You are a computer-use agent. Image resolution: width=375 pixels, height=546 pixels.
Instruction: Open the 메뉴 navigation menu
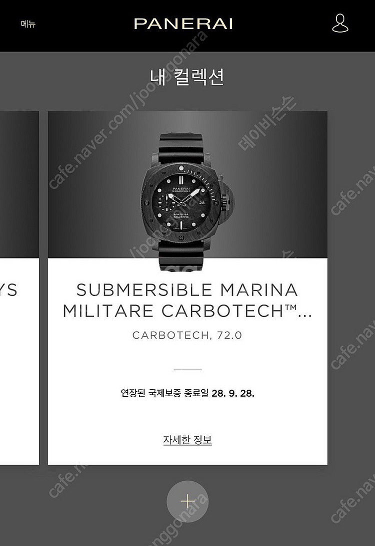pos(28,24)
